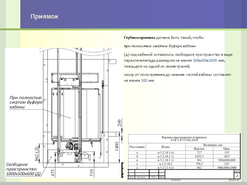247x185 pixels.
Task: Click sheet number '2' in title block
Action: tap(237, 175)
